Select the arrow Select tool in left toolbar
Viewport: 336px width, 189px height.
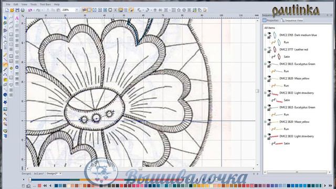pyautogui.click(x=5, y=17)
